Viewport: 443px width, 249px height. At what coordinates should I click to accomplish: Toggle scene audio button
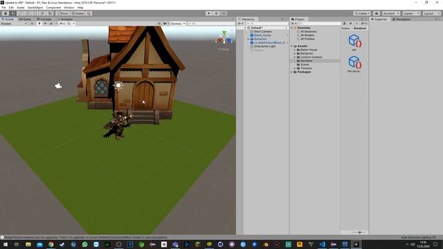(45, 24)
